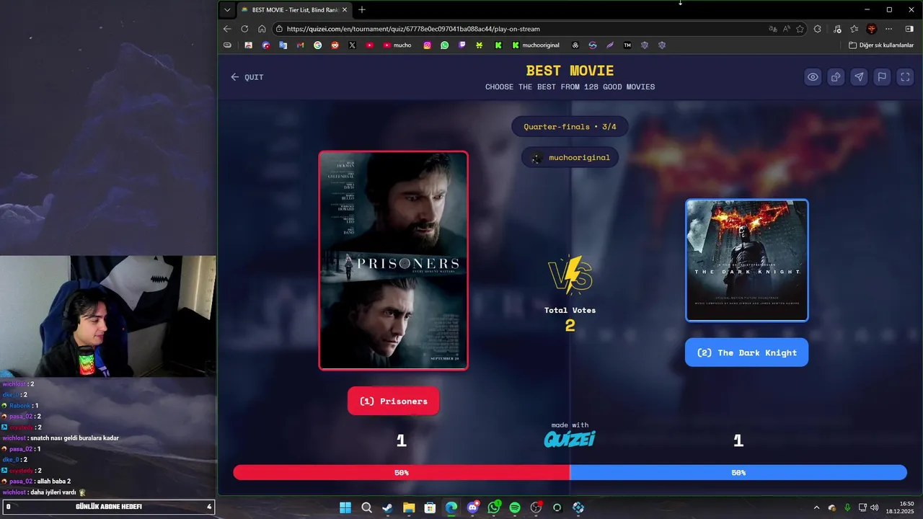
Task: Click the translate page icon in address bar
Action: pos(773,29)
